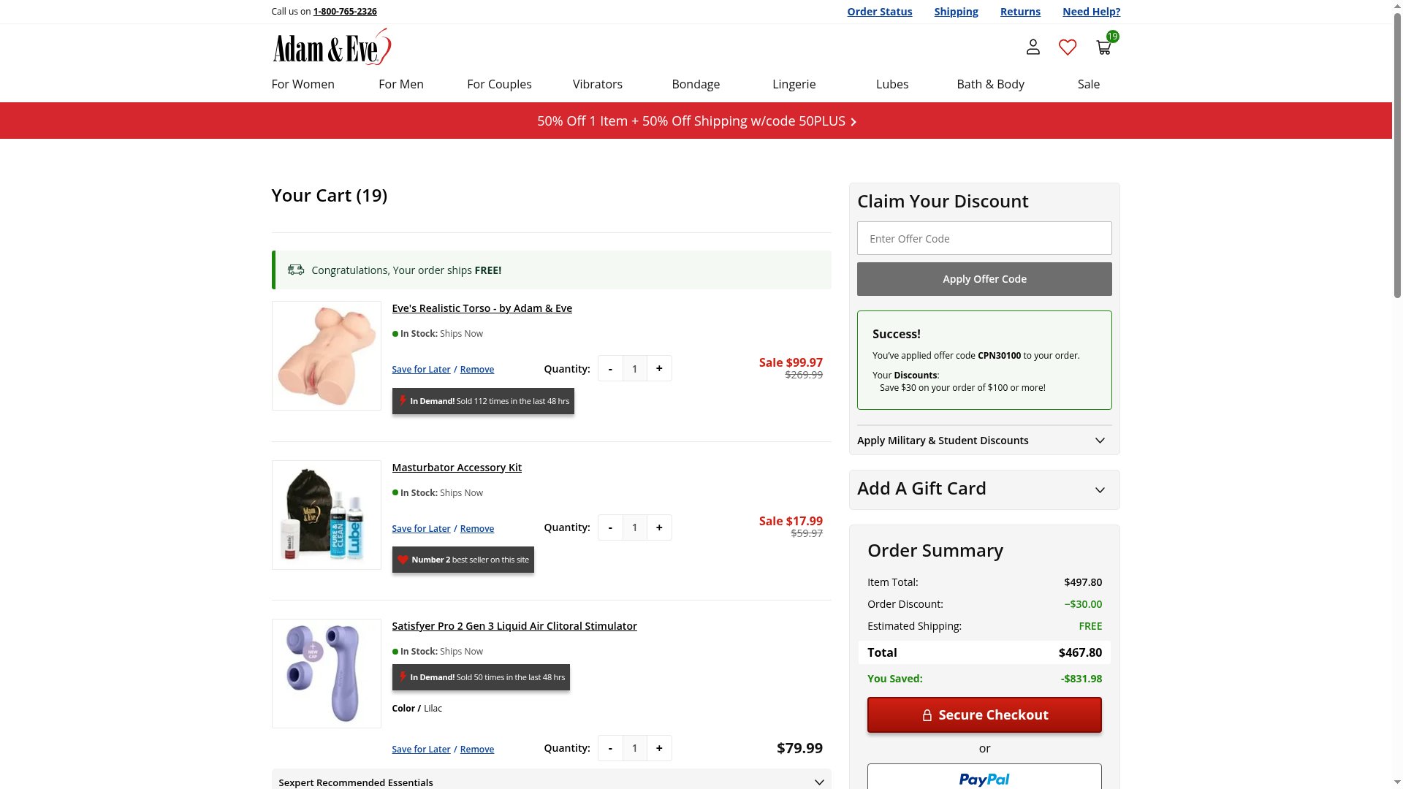Expand the Add A Gift Card section

coord(984,489)
